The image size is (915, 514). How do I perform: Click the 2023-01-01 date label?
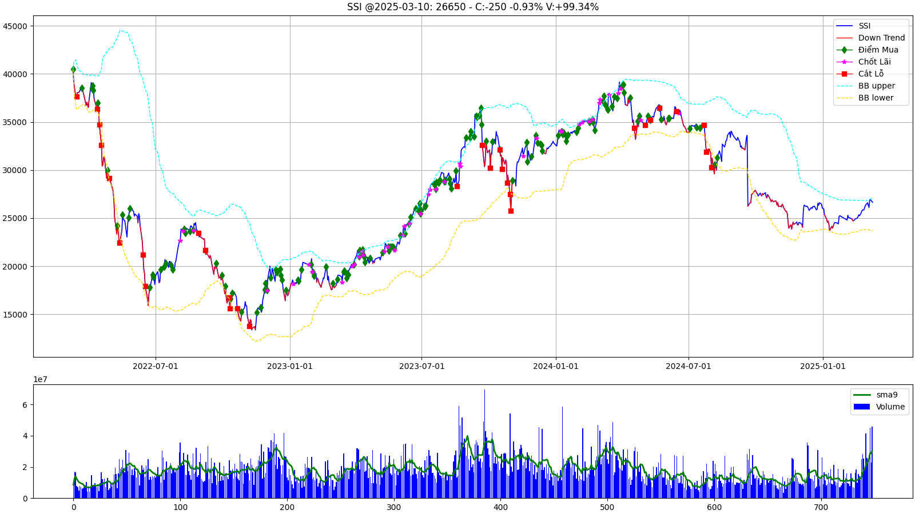pos(290,366)
